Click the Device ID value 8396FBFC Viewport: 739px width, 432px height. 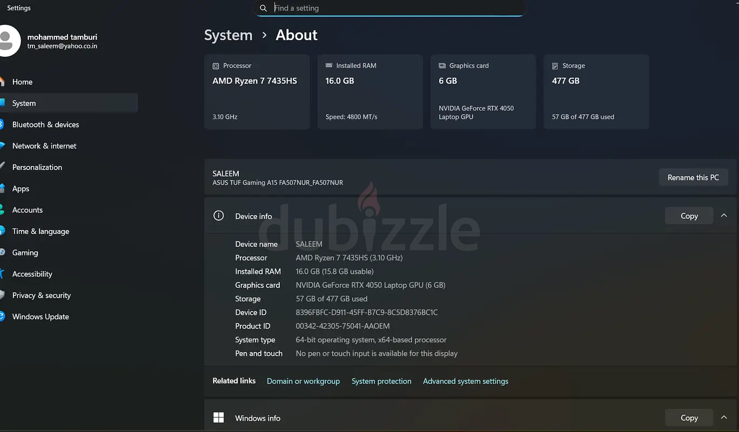pos(367,313)
